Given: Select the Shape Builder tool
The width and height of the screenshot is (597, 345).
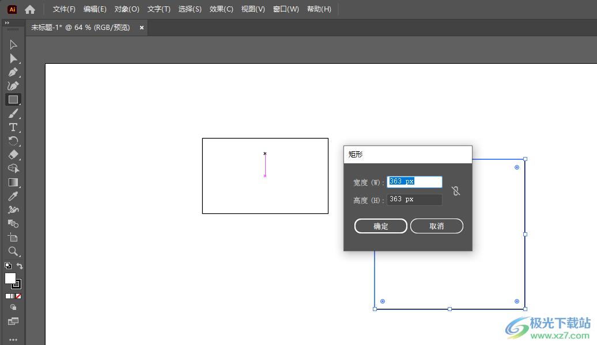Looking at the screenshot, I should (x=13, y=168).
